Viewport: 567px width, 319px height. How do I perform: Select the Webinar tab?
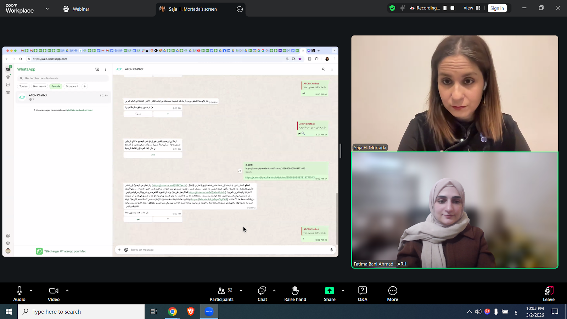click(x=76, y=9)
